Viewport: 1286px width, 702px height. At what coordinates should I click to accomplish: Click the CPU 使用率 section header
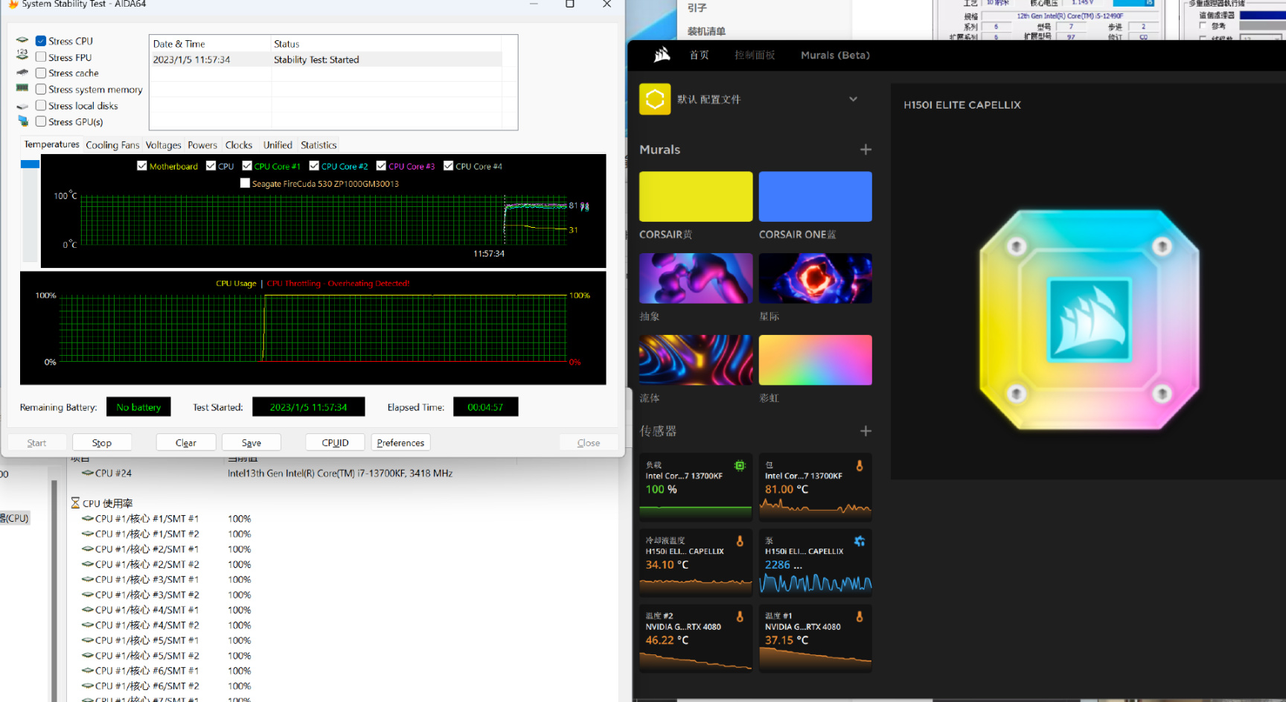108,503
